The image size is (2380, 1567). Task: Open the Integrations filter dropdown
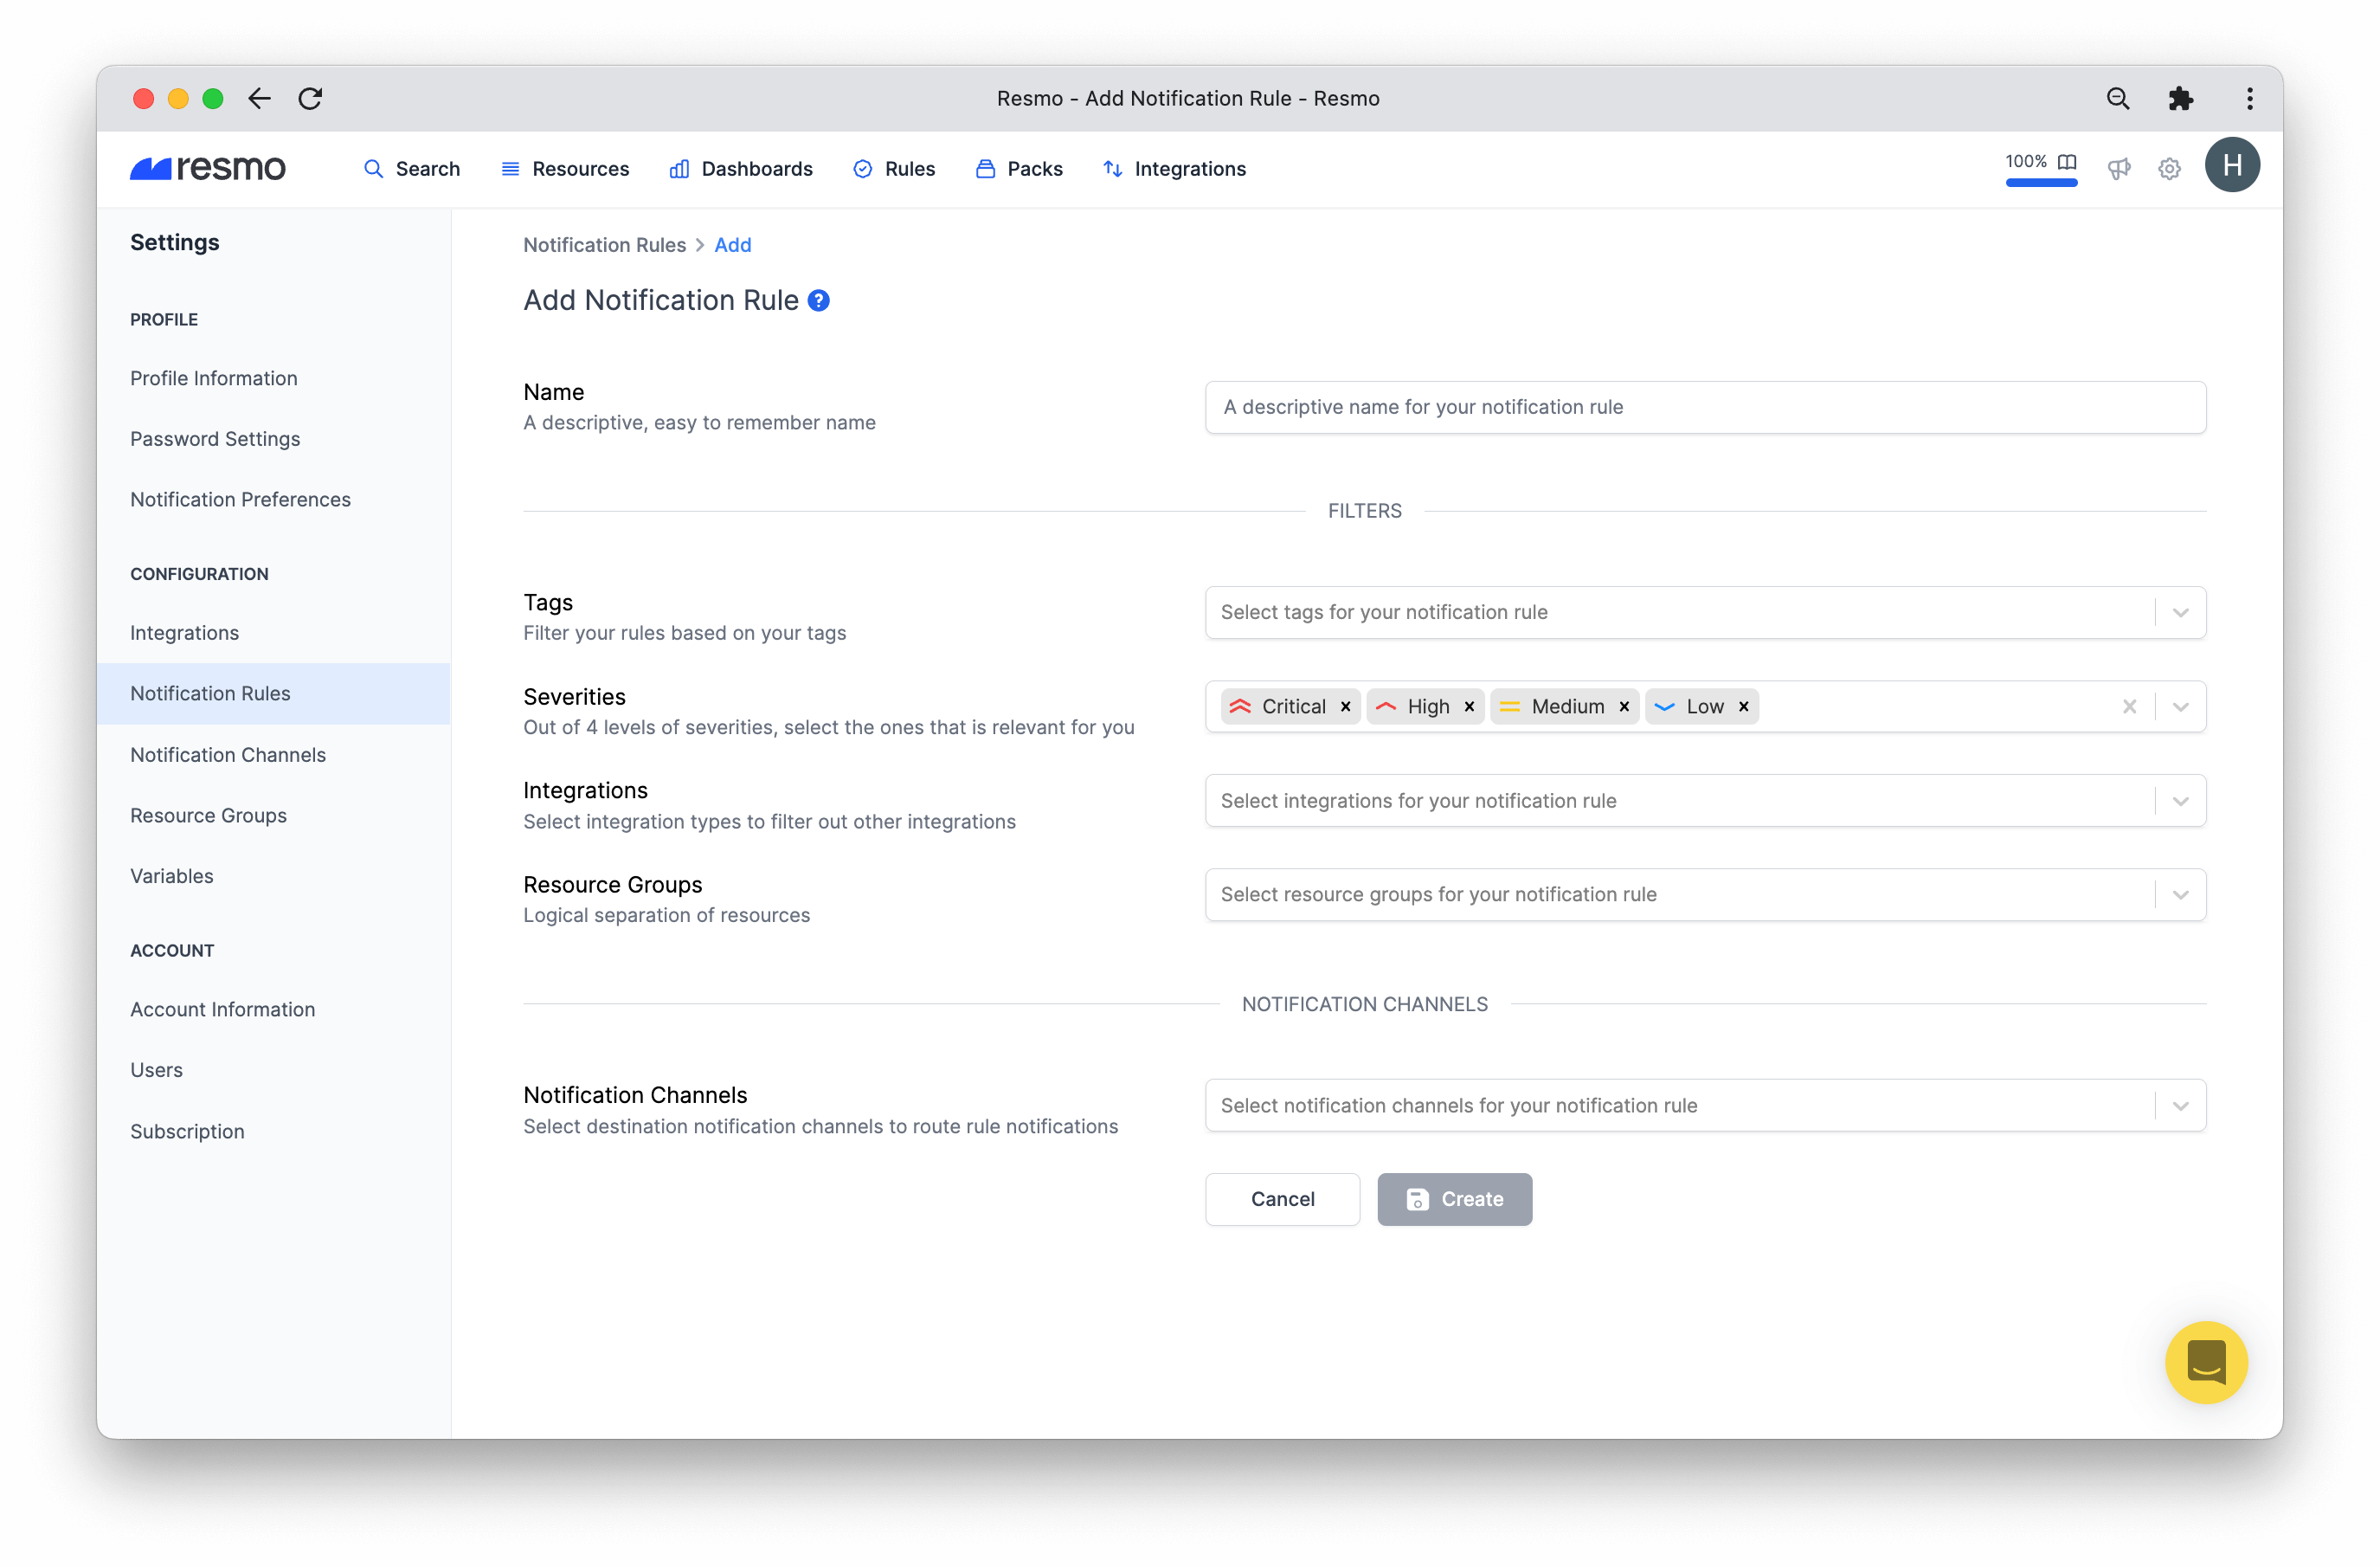click(1705, 801)
